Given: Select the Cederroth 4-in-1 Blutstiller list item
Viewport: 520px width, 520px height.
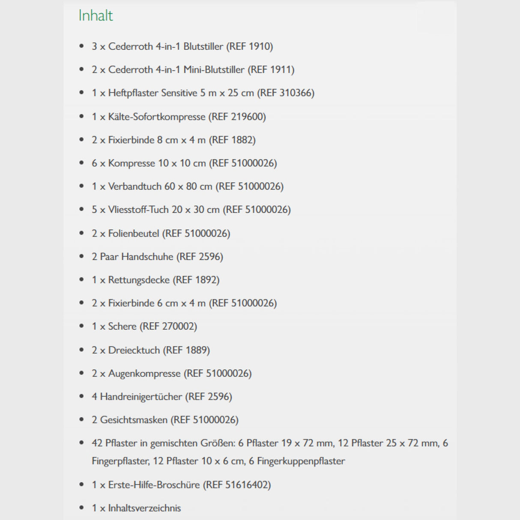Looking at the screenshot, I should tap(182, 46).
